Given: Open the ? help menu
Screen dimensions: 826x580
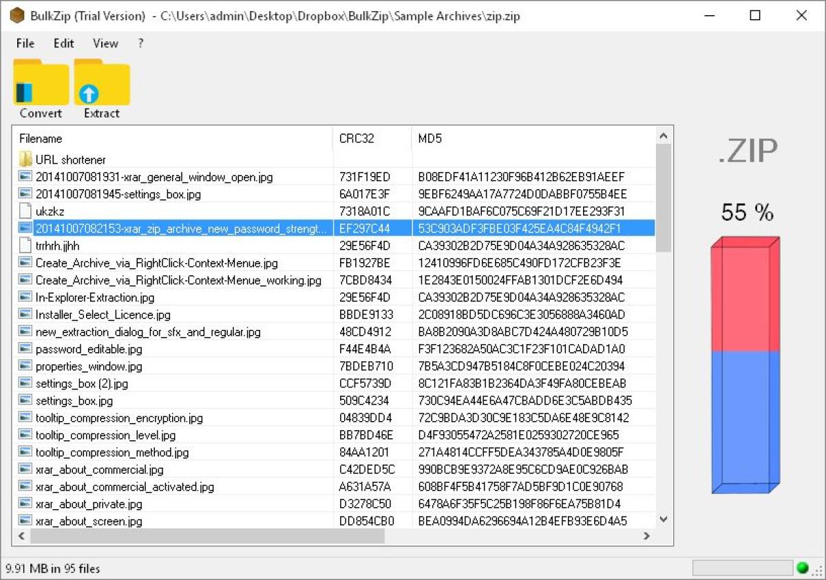Looking at the screenshot, I should coord(140,43).
